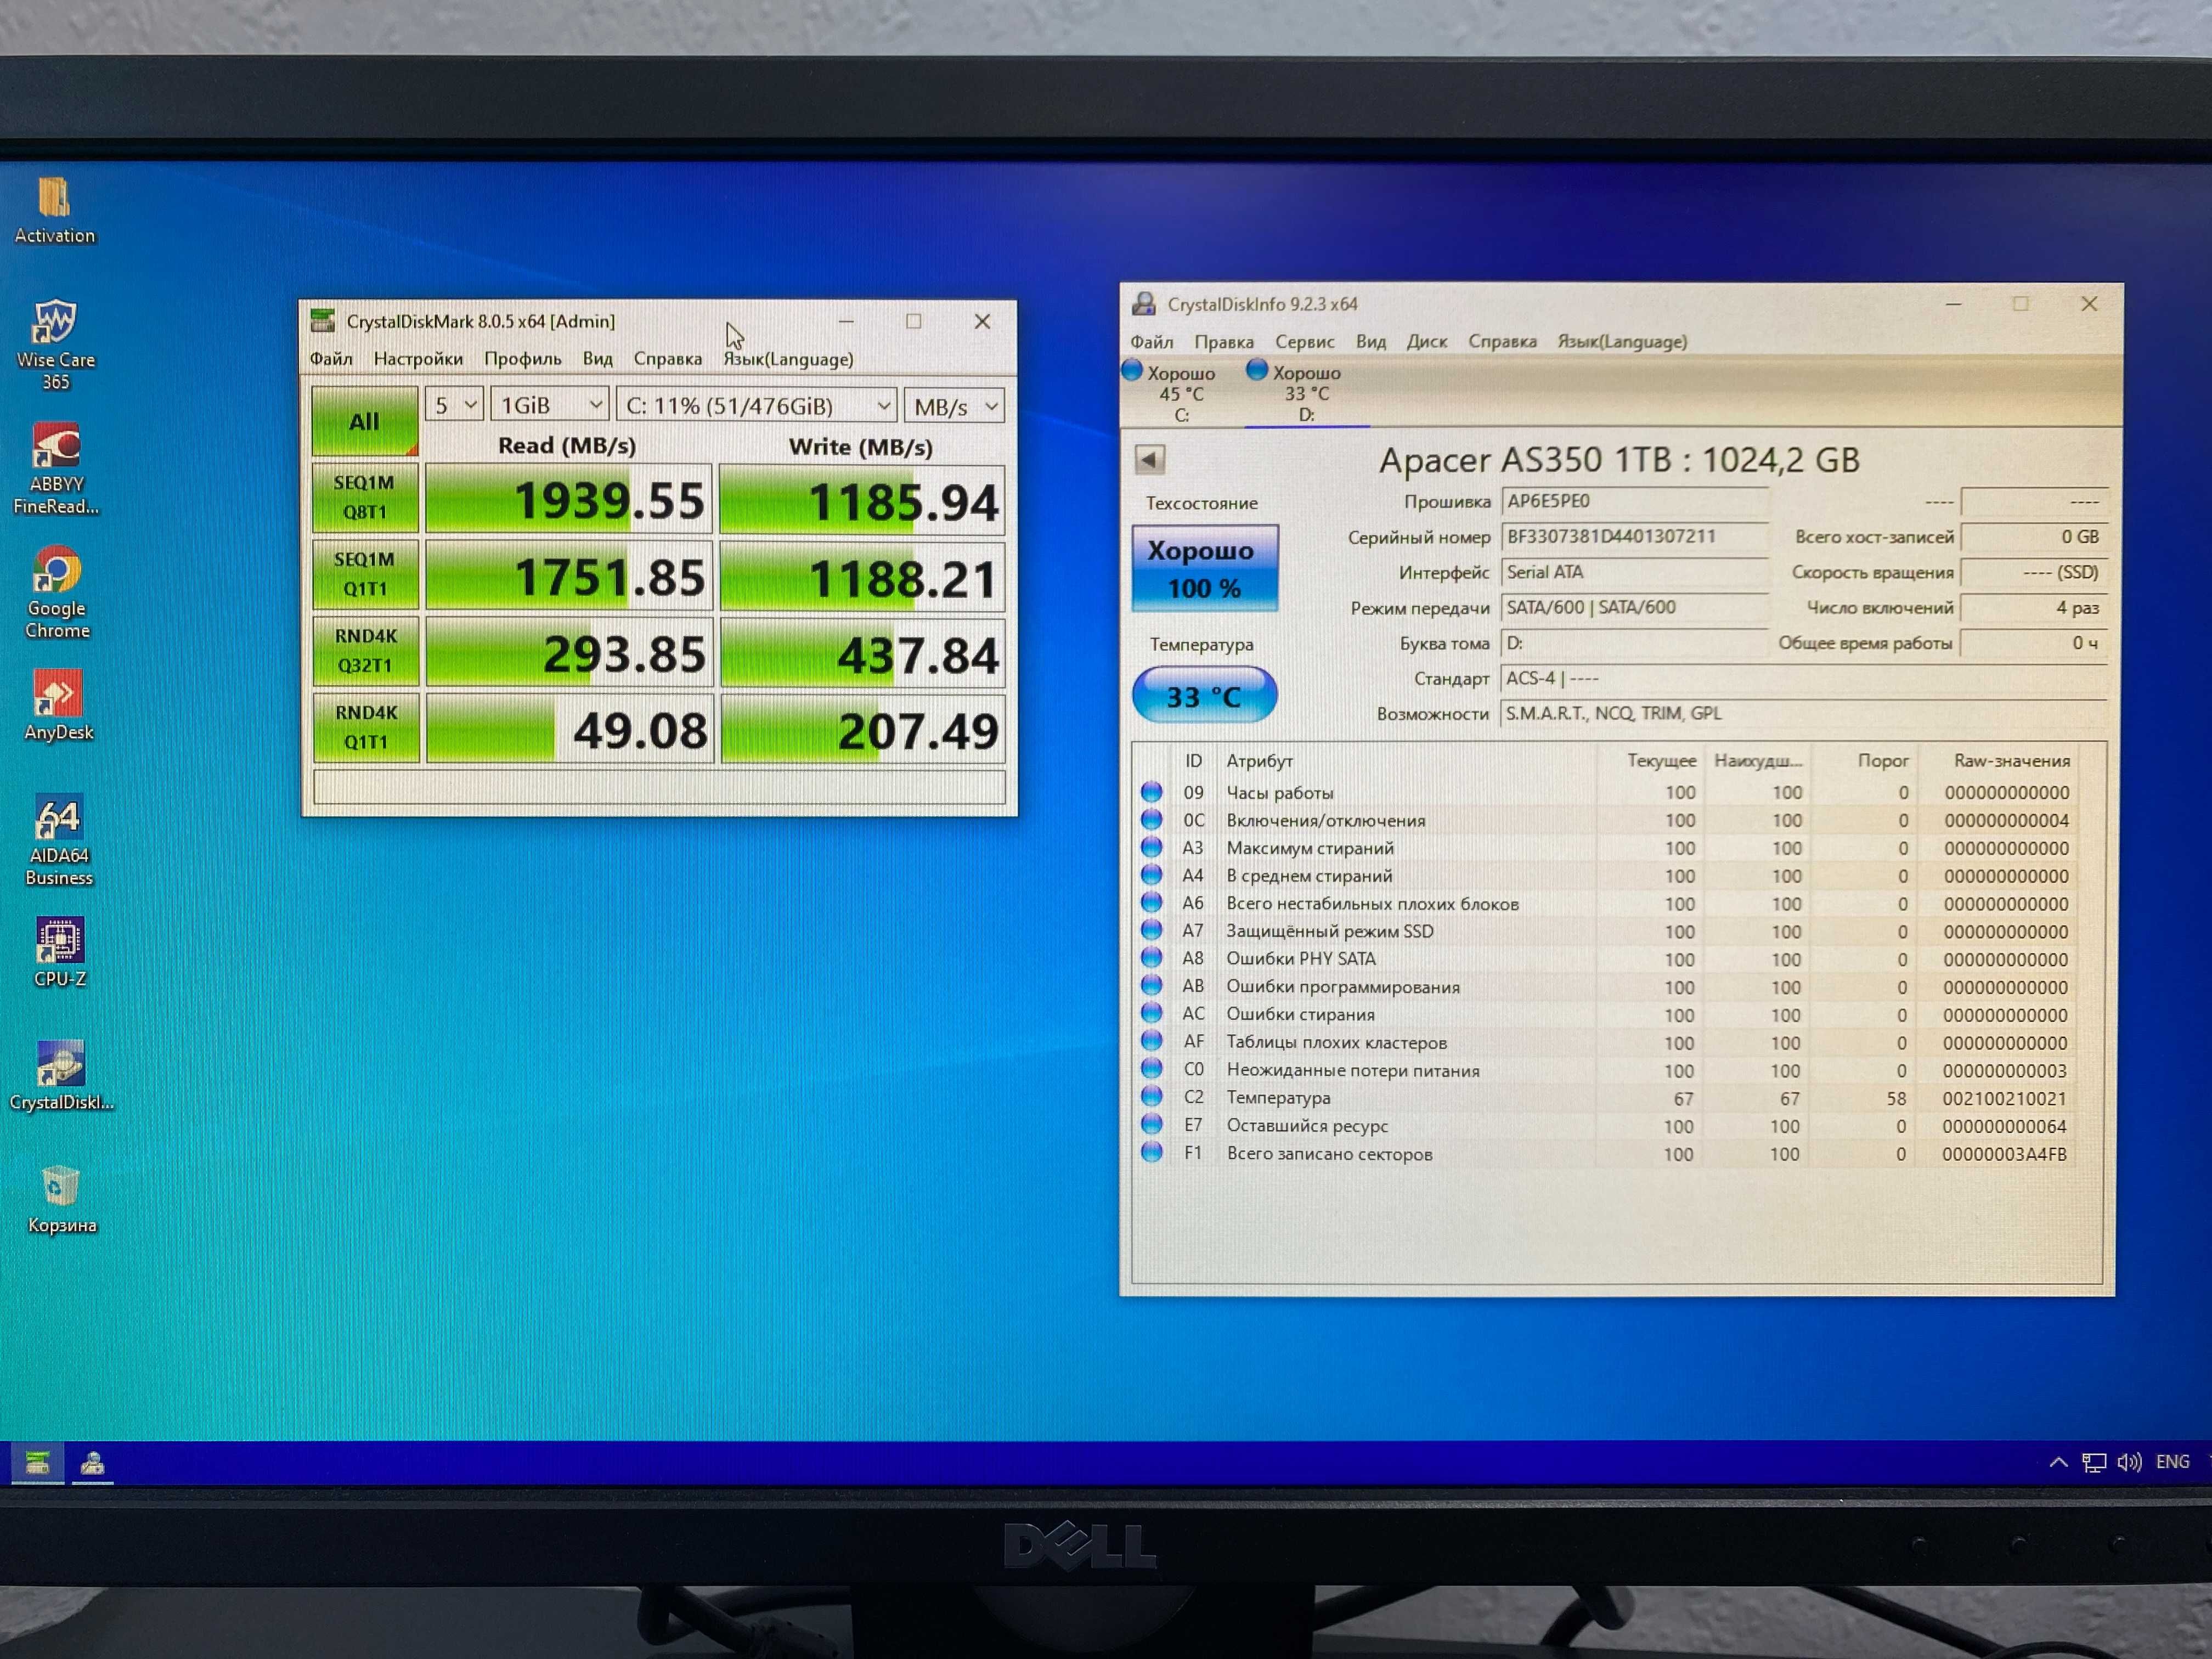Click the empty comment field under CrystalDiskMark results
2212x1659 pixels.
coord(659,786)
